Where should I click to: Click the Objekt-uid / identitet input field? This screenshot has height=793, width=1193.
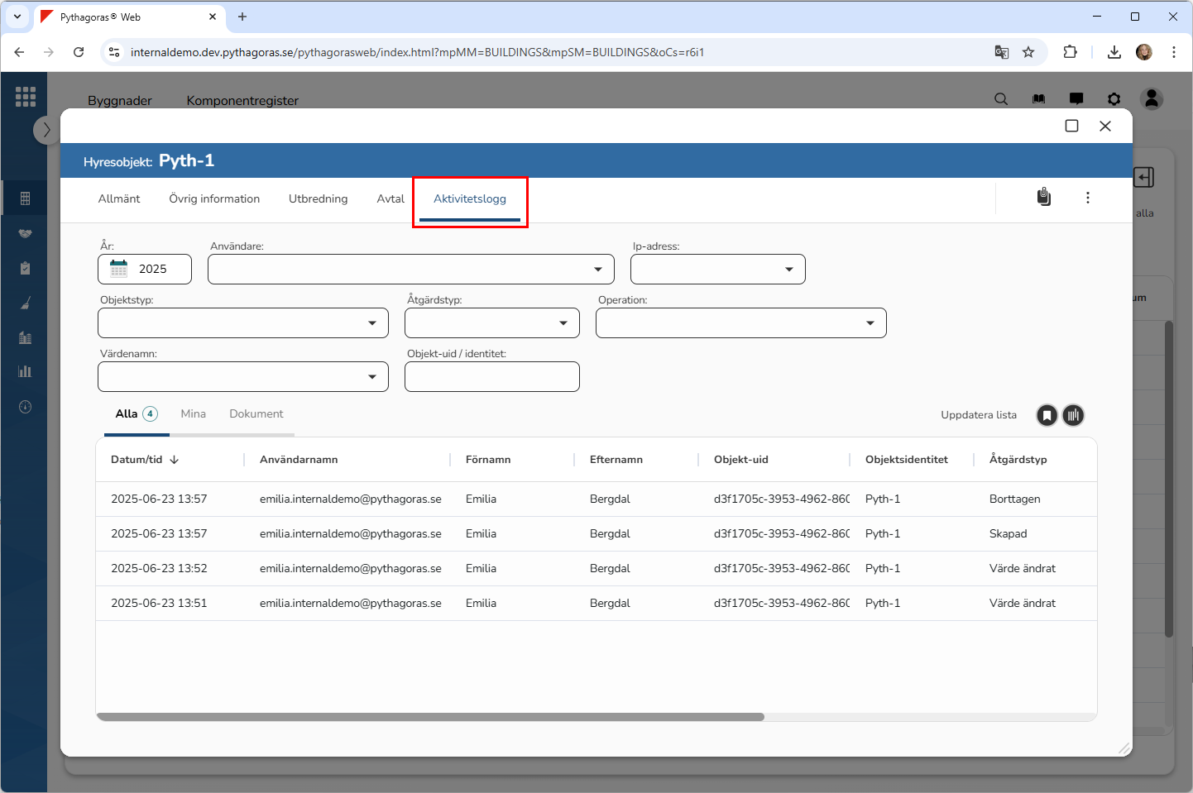[x=491, y=377]
